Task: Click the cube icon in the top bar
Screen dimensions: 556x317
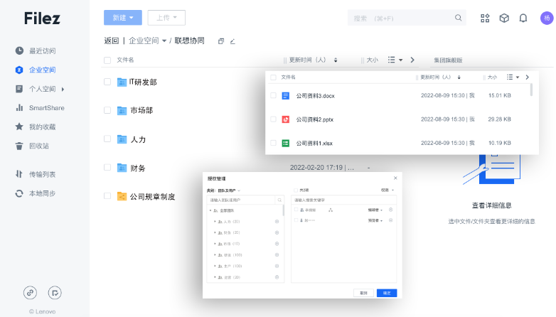Action: [x=504, y=18]
